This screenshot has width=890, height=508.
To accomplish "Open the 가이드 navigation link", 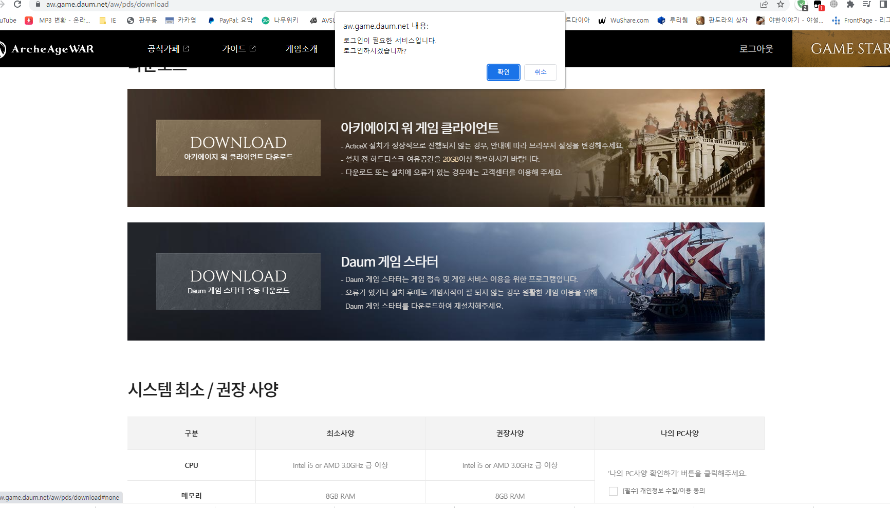I will tap(239, 49).
